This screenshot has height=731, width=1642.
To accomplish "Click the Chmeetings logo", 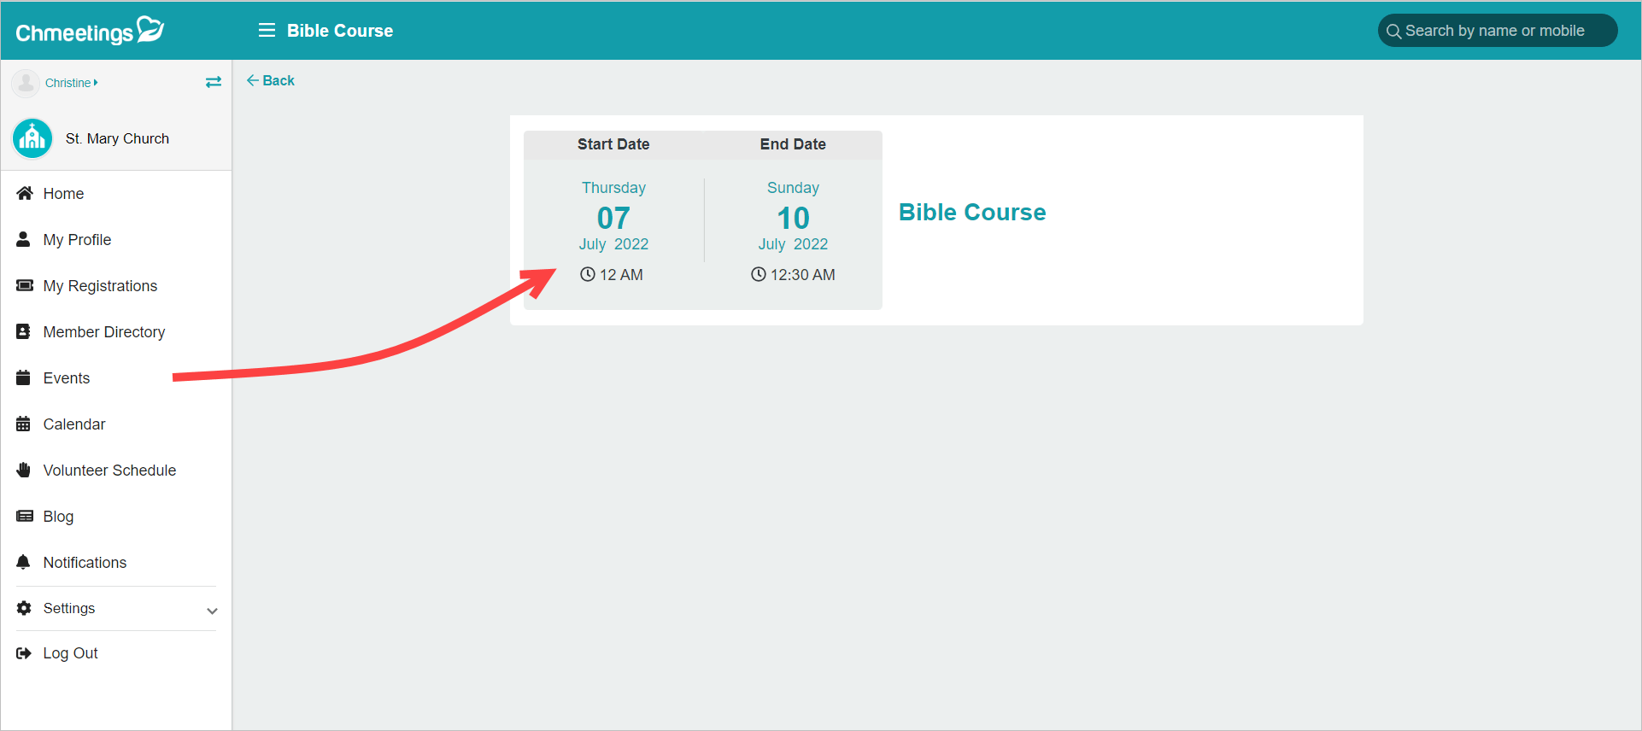I will click(90, 31).
